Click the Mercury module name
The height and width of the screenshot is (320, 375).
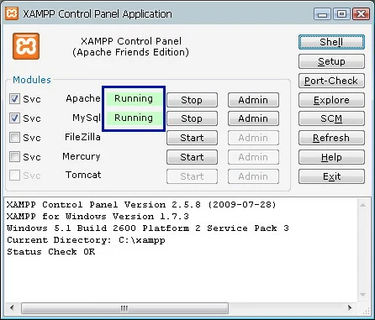tap(82, 156)
